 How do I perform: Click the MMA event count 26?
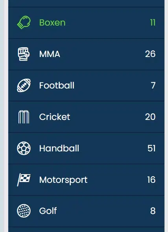tap(150, 54)
